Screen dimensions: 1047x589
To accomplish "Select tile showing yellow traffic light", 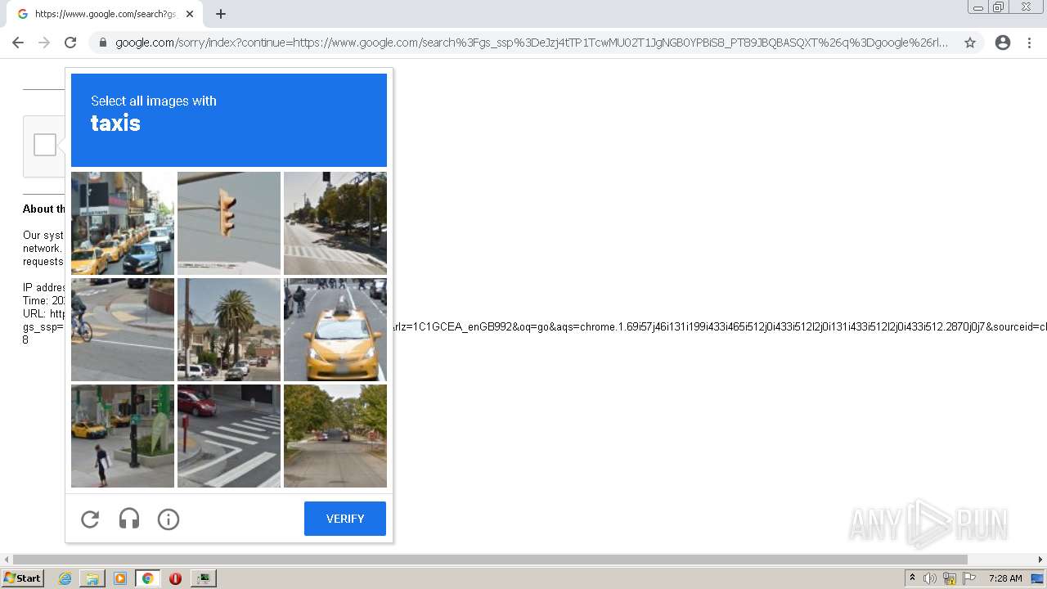I will click(229, 223).
